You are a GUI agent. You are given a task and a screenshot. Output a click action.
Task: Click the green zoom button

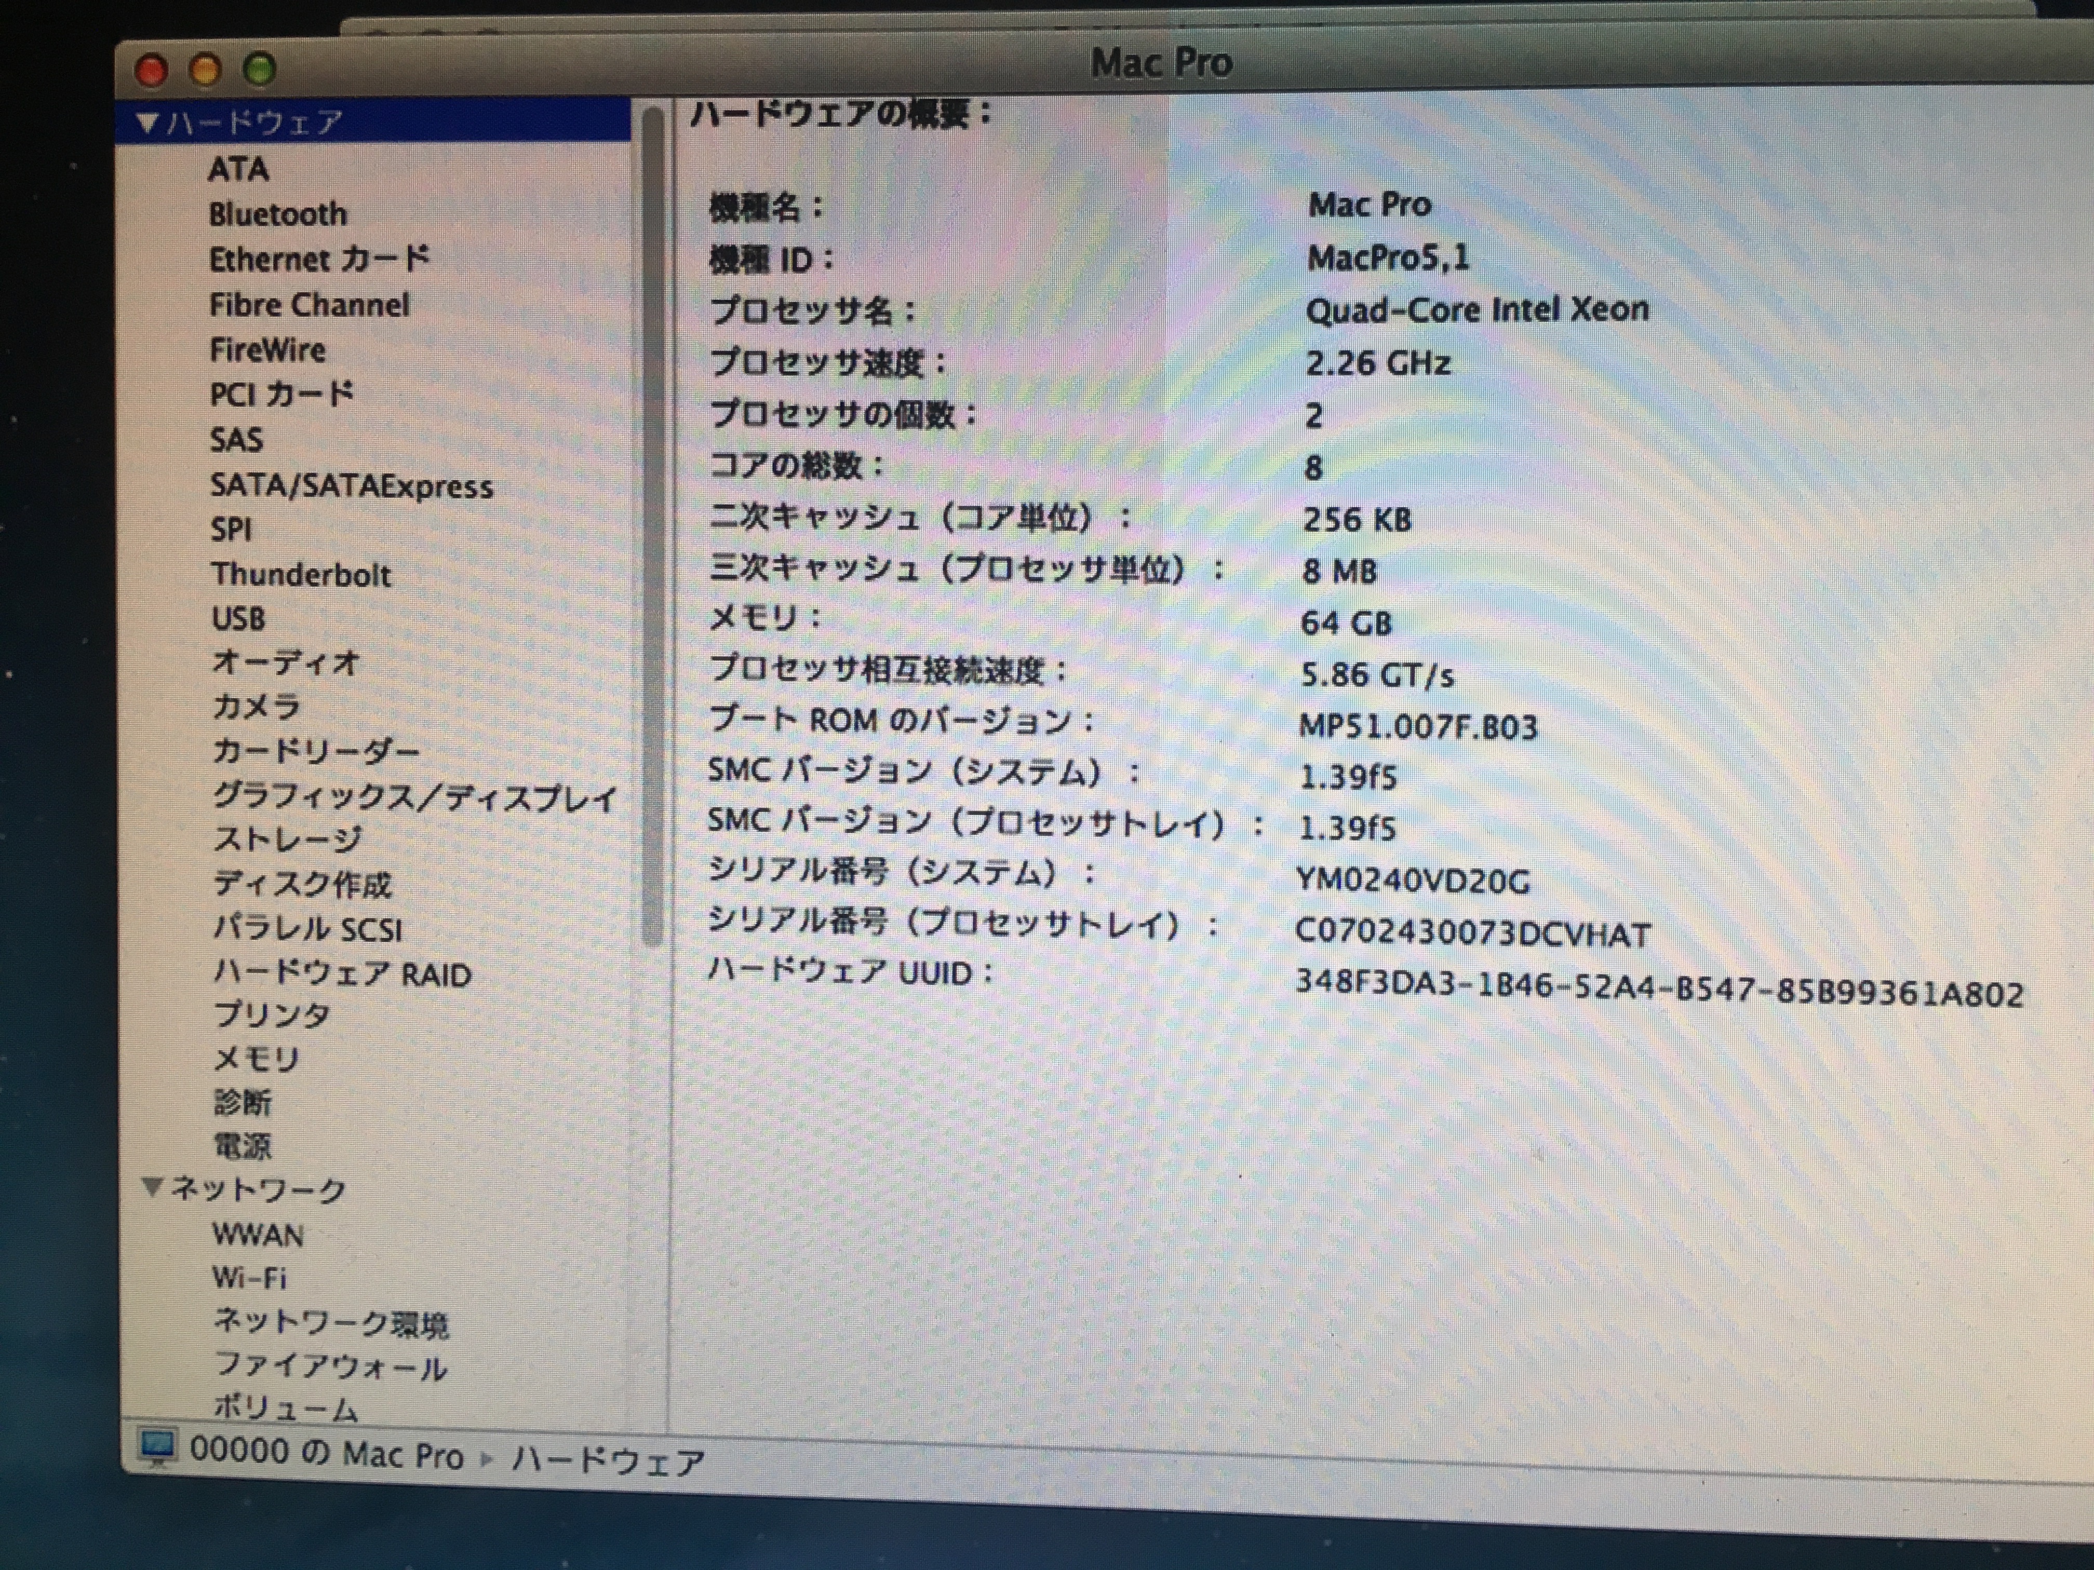[x=259, y=69]
